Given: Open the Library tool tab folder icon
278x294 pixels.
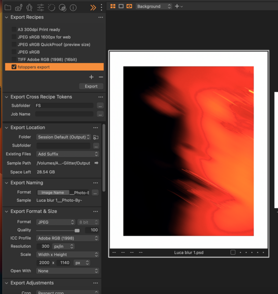Looking at the screenshot, I should click(x=8, y=8).
